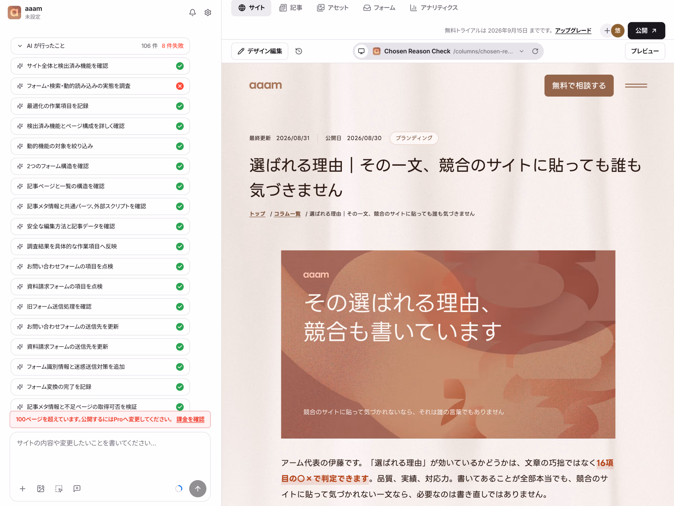674x506 pixels.
Task: Click the add collaborator plus icon
Action: 607,30
